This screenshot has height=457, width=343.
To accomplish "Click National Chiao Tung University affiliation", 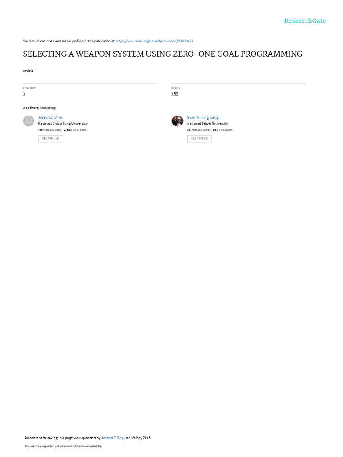I will pos(63,123).
